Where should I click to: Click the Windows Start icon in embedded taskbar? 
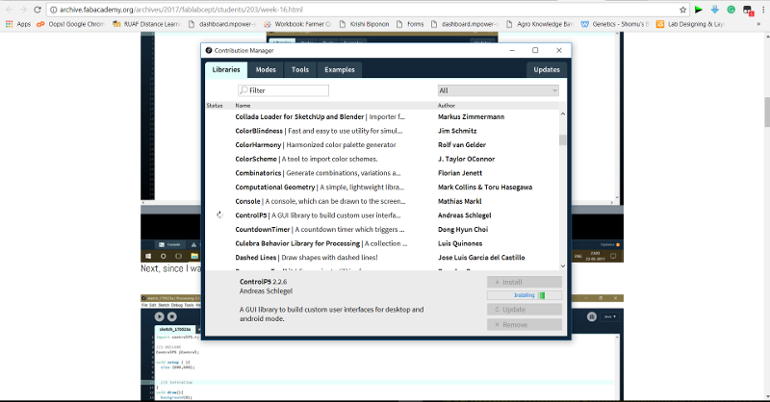tap(148, 256)
